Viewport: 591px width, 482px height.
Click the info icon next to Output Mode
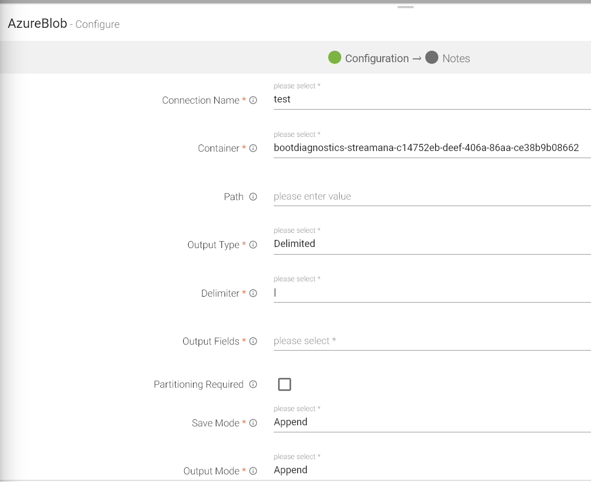[253, 471]
